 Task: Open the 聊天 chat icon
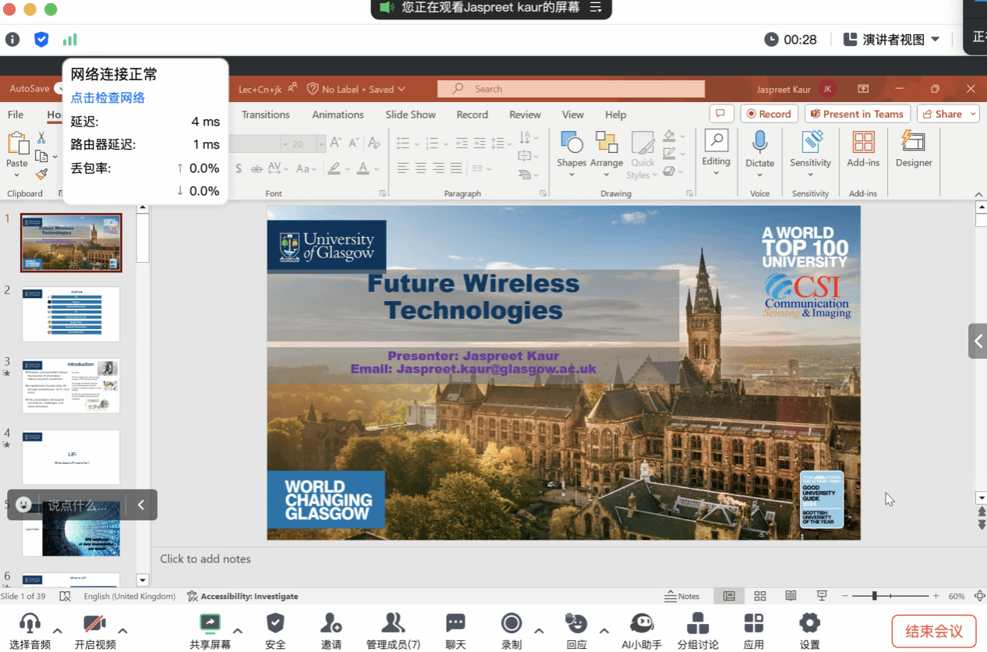[x=455, y=623]
